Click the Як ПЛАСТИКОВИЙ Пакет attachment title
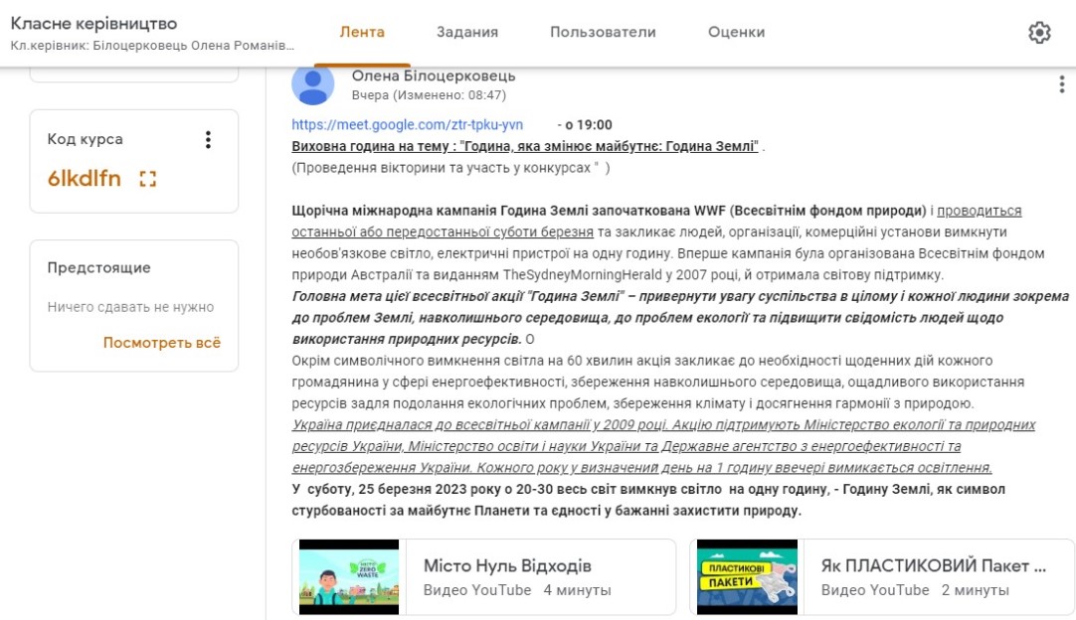Viewport: 1076px width, 620px height. coord(933,565)
